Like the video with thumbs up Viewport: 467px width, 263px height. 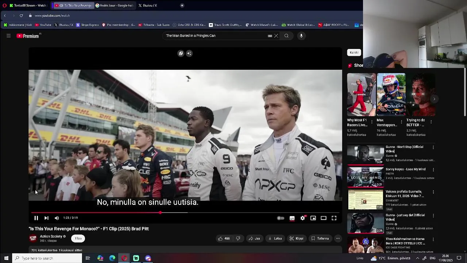(224, 239)
